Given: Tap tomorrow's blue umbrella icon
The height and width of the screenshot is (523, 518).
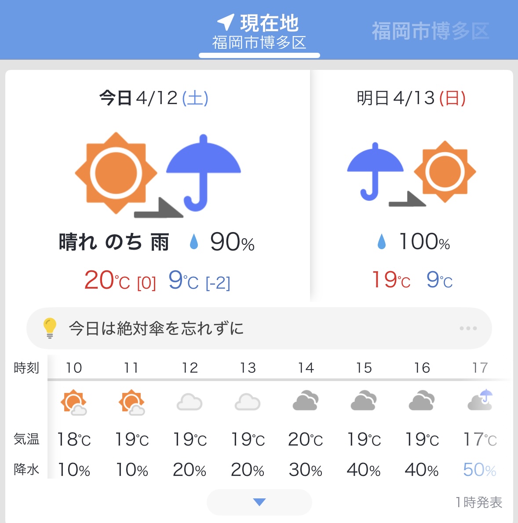Looking at the screenshot, I should pyautogui.click(x=375, y=171).
